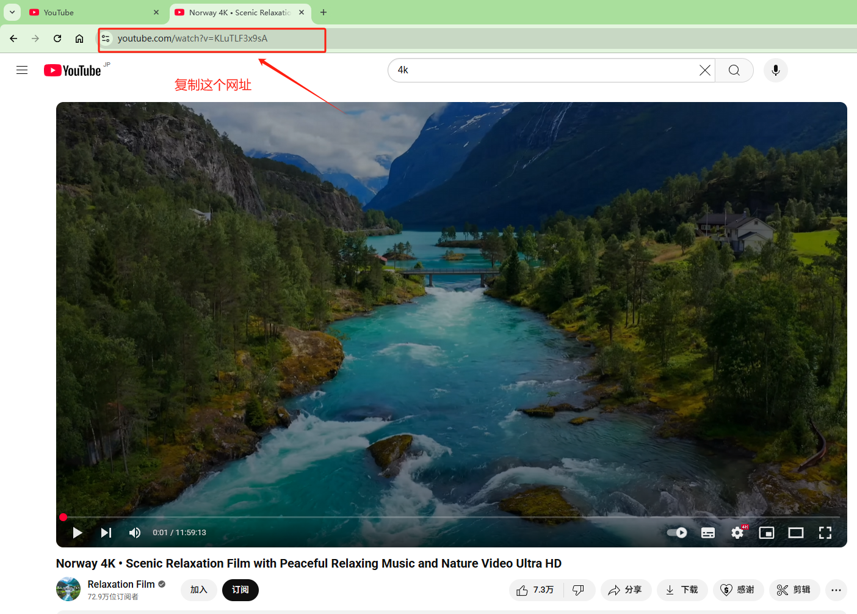Enter fullscreen mode

[825, 533]
